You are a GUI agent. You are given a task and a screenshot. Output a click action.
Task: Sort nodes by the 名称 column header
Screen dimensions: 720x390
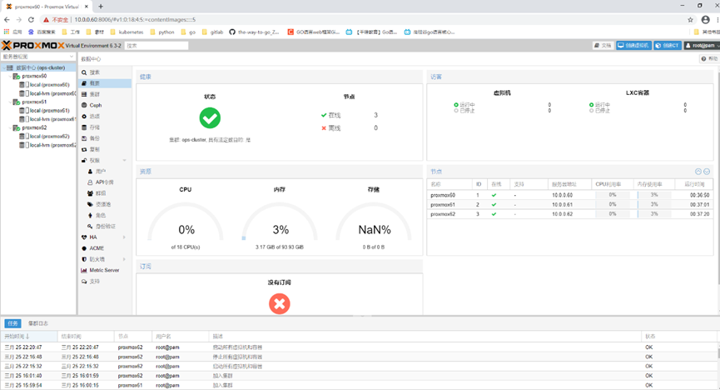pos(449,184)
